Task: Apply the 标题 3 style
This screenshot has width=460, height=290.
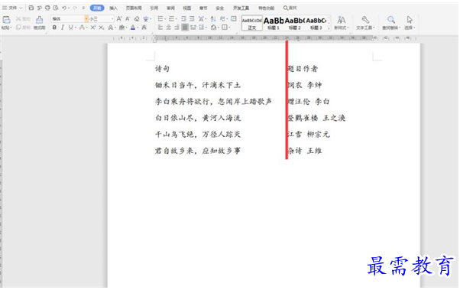Action: (316, 23)
